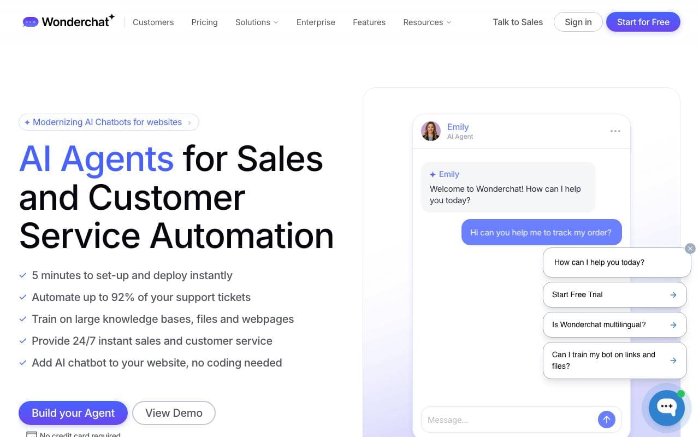Image resolution: width=699 pixels, height=437 pixels.
Task: Click 'Automate up to 92%' bullet text
Action: [x=141, y=297]
